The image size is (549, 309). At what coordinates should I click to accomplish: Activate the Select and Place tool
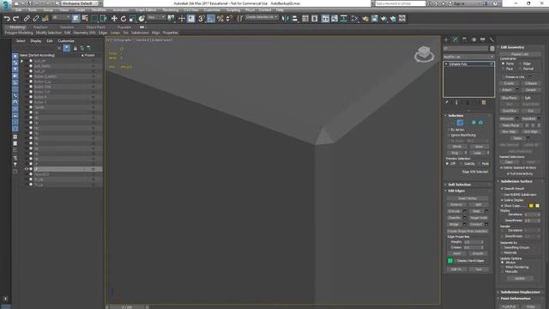click(142, 19)
